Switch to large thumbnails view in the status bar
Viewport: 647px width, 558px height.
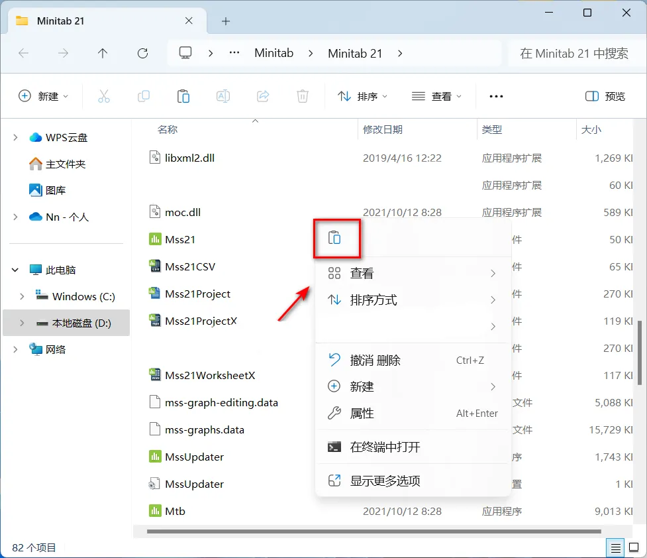tap(634, 547)
